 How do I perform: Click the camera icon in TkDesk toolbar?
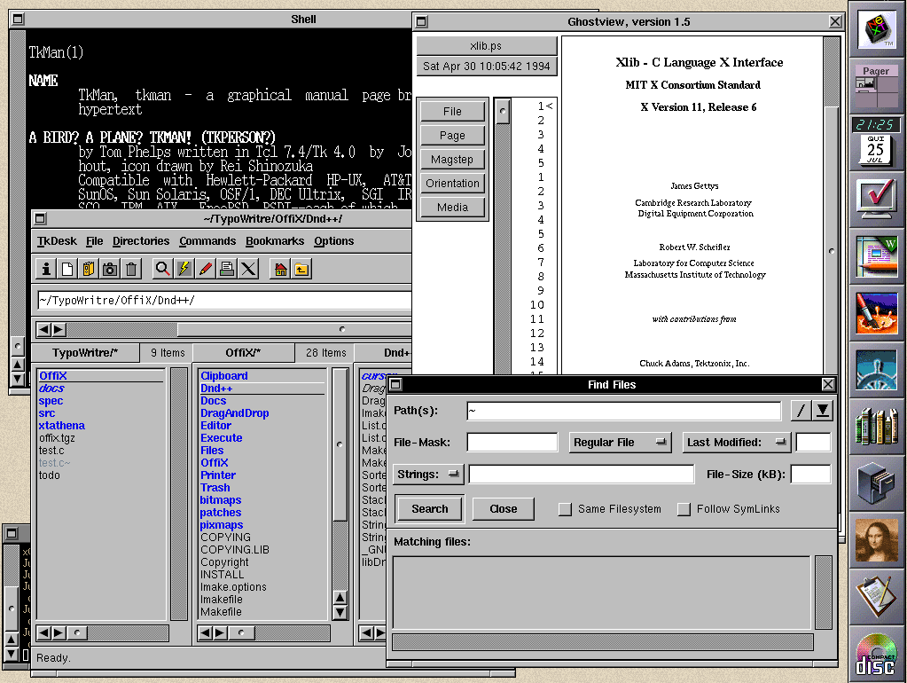point(110,269)
